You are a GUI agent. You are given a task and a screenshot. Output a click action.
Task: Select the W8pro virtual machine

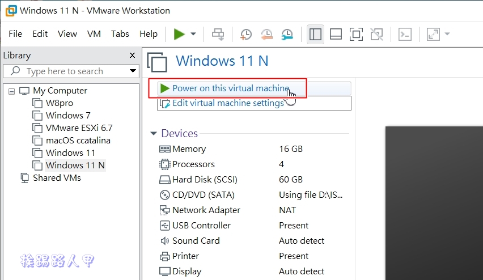click(x=60, y=103)
